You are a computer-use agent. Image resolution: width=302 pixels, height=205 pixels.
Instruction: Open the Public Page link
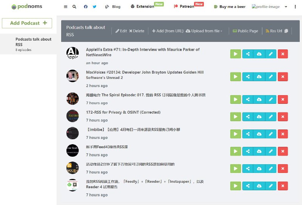pos(245,31)
